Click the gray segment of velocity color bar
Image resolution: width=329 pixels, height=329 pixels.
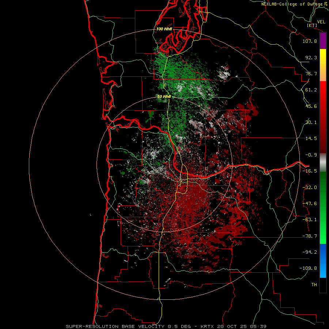tap(323, 163)
